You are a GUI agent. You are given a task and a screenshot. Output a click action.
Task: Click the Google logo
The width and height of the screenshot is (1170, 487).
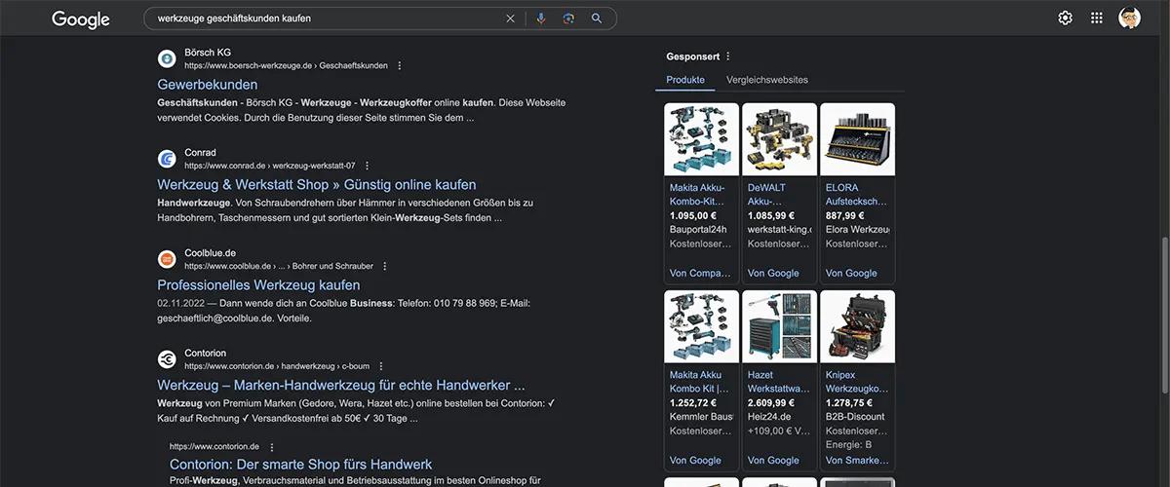click(81, 19)
